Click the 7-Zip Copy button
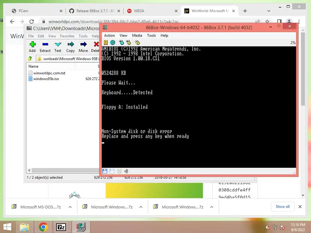 coord(70,47)
